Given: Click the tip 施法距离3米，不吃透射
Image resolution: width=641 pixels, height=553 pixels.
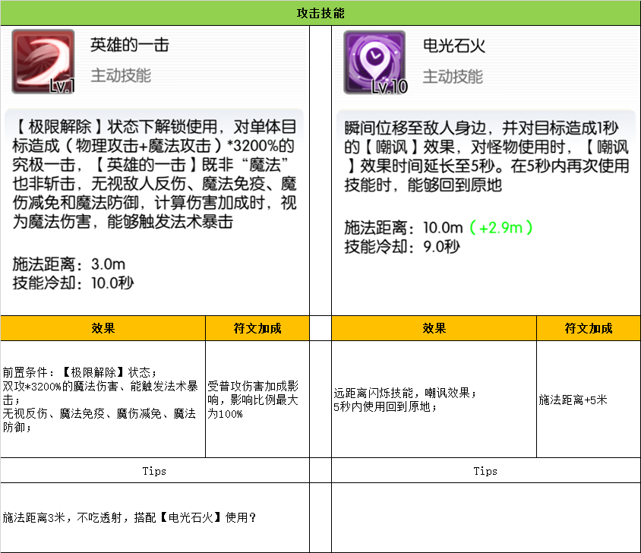Looking at the screenshot, I should (x=154, y=518).
